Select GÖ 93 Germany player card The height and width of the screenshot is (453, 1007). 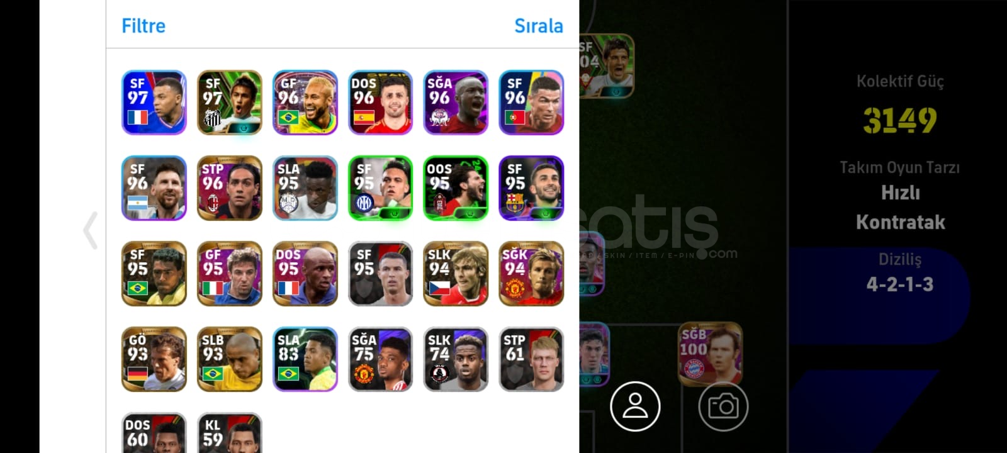click(x=154, y=359)
